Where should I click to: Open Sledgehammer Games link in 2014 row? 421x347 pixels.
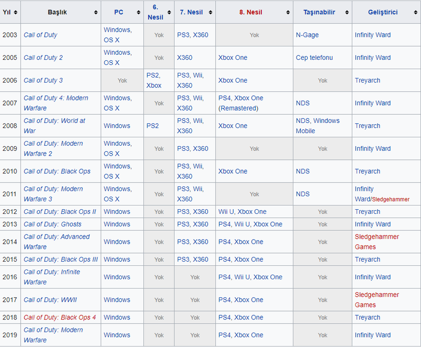coord(377,242)
